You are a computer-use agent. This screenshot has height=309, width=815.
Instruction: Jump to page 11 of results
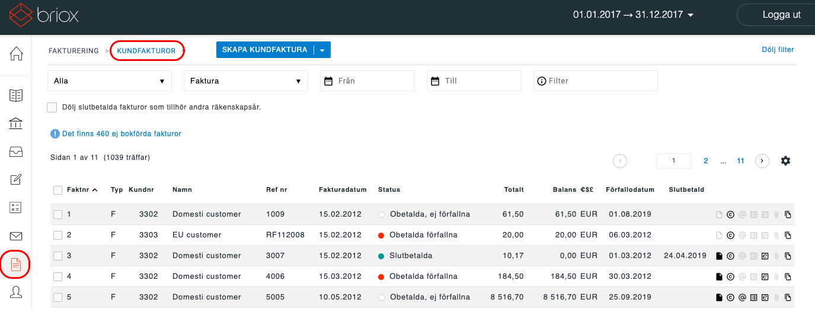pos(740,161)
